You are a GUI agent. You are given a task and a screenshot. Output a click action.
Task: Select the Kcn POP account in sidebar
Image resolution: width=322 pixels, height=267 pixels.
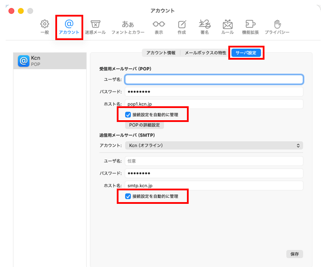[x=50, y=61]
